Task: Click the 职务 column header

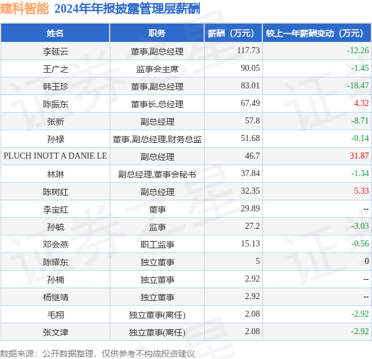Action: point(157,33)
